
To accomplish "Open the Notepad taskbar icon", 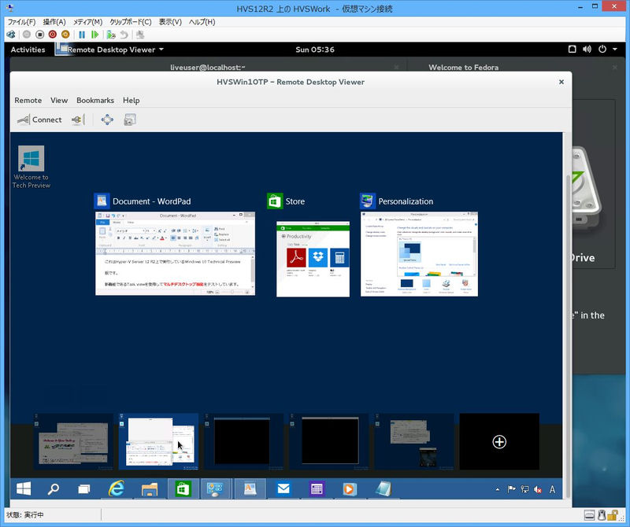I will pos(384,489).
